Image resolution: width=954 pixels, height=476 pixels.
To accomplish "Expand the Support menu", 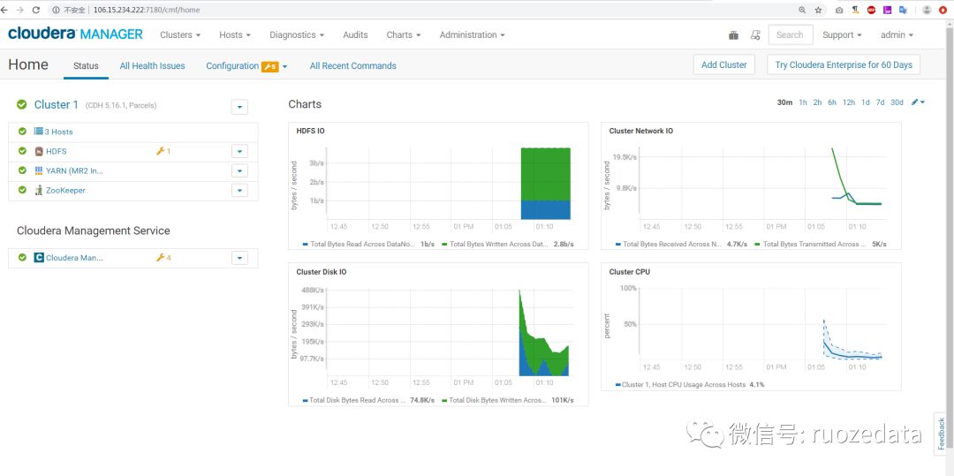I will point(842,34).
